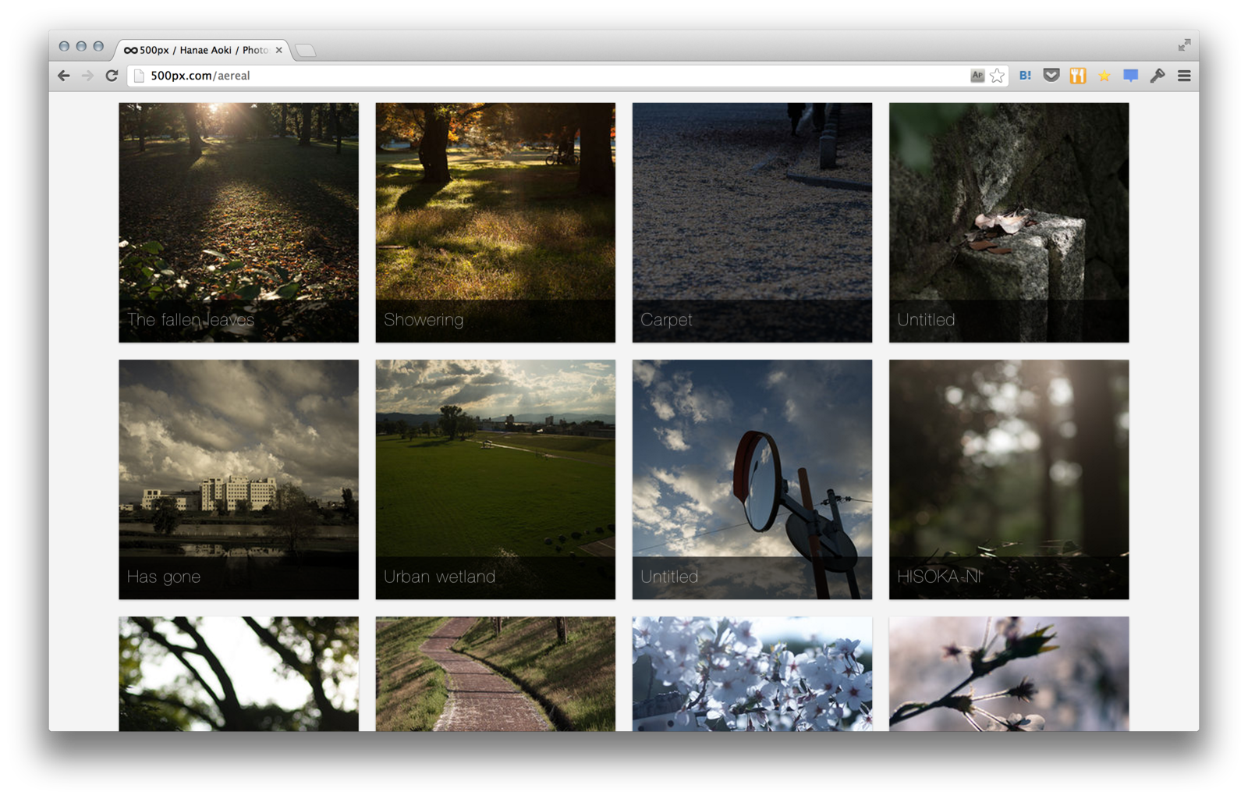
Task: Click the page icon next to the URL
Action: pyautogui.click(x=139, y=76)
